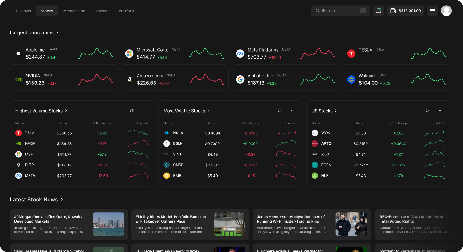Open the Highest Volume Stocks list
463x252 pixels.
coord(41,111)
